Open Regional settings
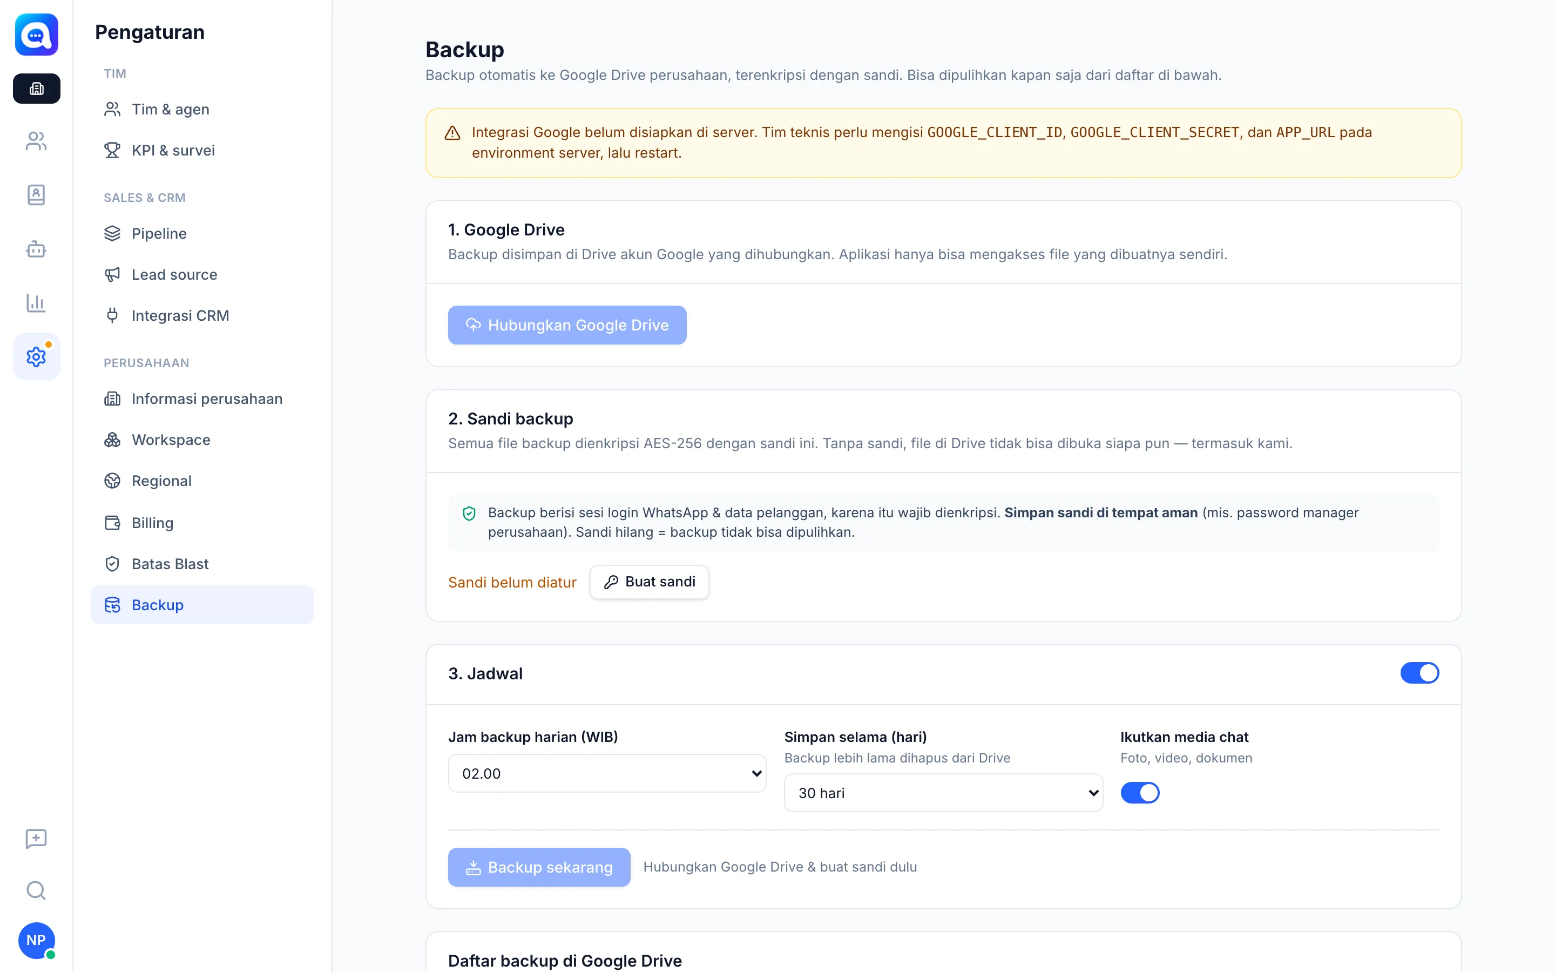The image size is (1555, 972). pyautogui.click(x=202, y=481)
